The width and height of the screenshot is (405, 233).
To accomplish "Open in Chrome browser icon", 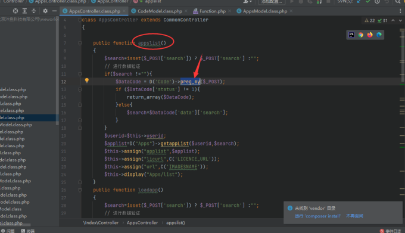I will [x=360, y=35].
